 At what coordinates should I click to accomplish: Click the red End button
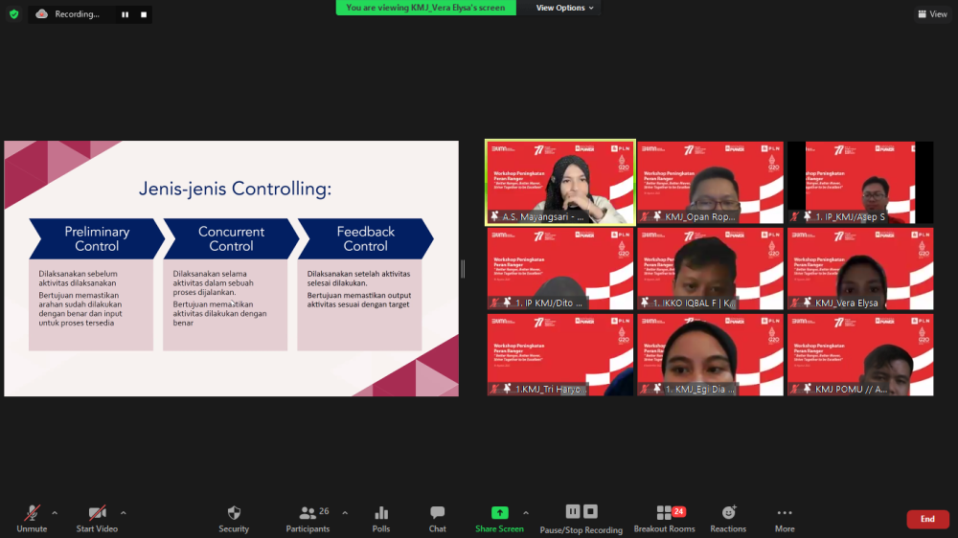pyautogui.click(x=927, y=519)
